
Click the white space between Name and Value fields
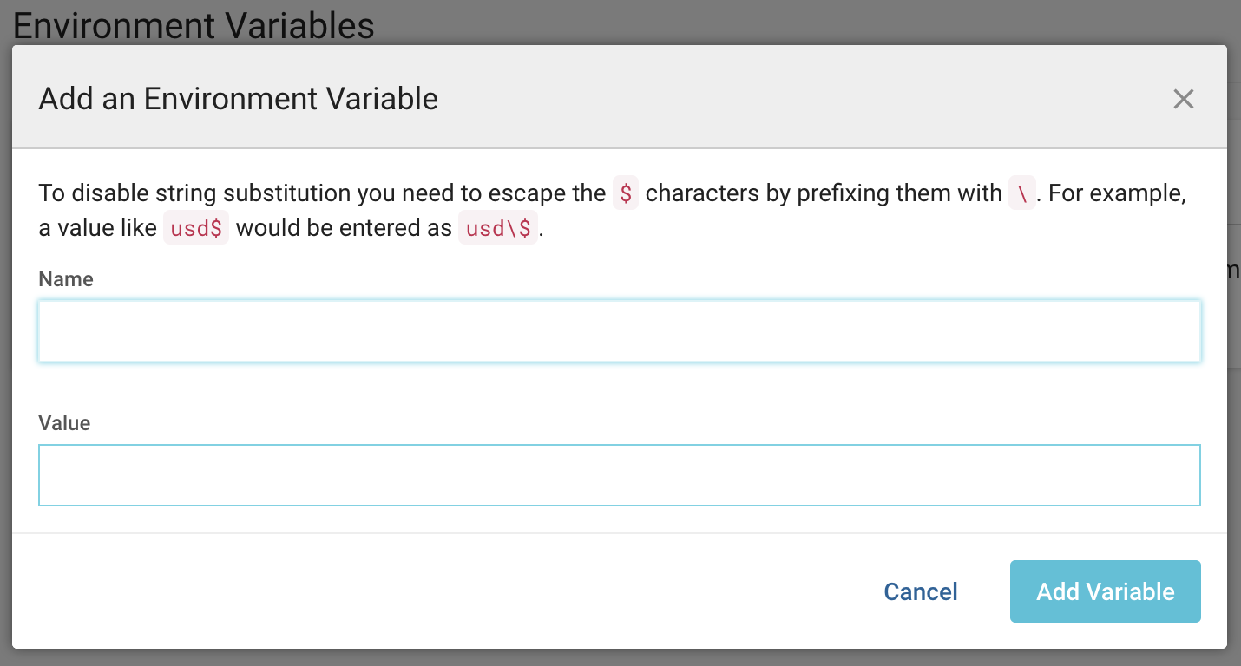pos(619,388)
